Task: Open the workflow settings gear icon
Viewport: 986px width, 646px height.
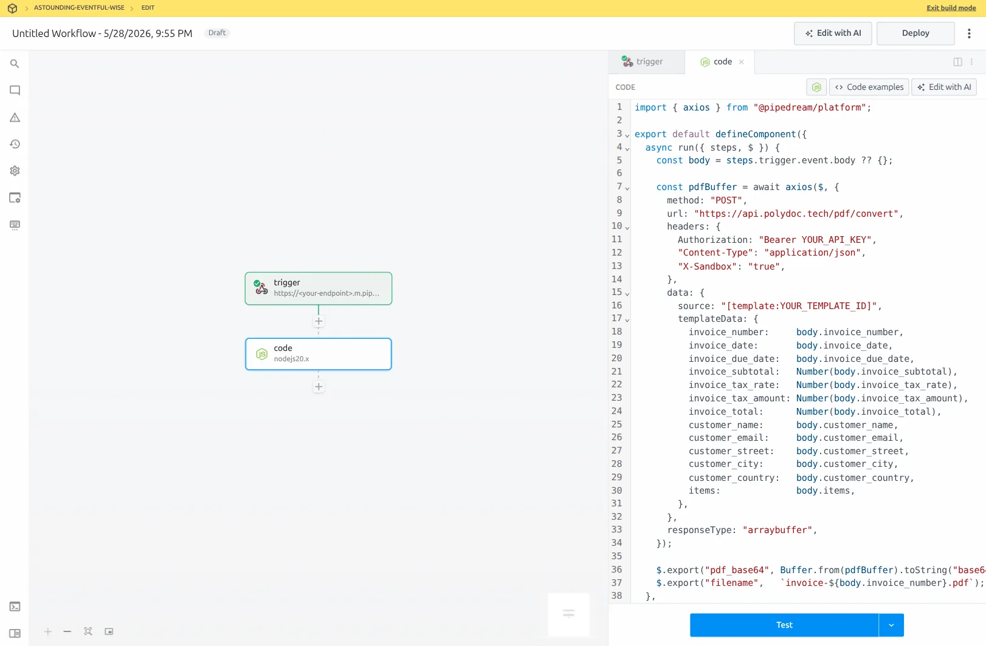Action: 15,171
